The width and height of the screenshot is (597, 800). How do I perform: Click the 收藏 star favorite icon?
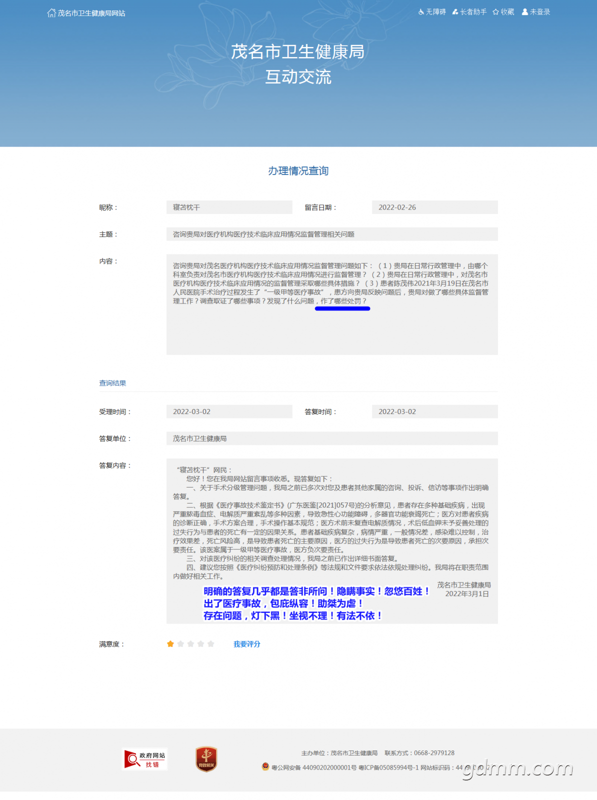click(496, 12)
